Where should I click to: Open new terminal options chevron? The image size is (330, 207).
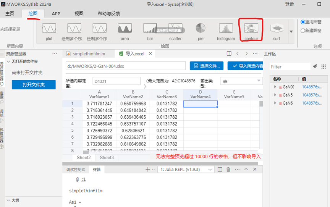[154, 170]
